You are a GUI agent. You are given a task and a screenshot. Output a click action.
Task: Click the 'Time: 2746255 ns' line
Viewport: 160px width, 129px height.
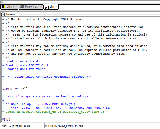(x=56, y=108)
